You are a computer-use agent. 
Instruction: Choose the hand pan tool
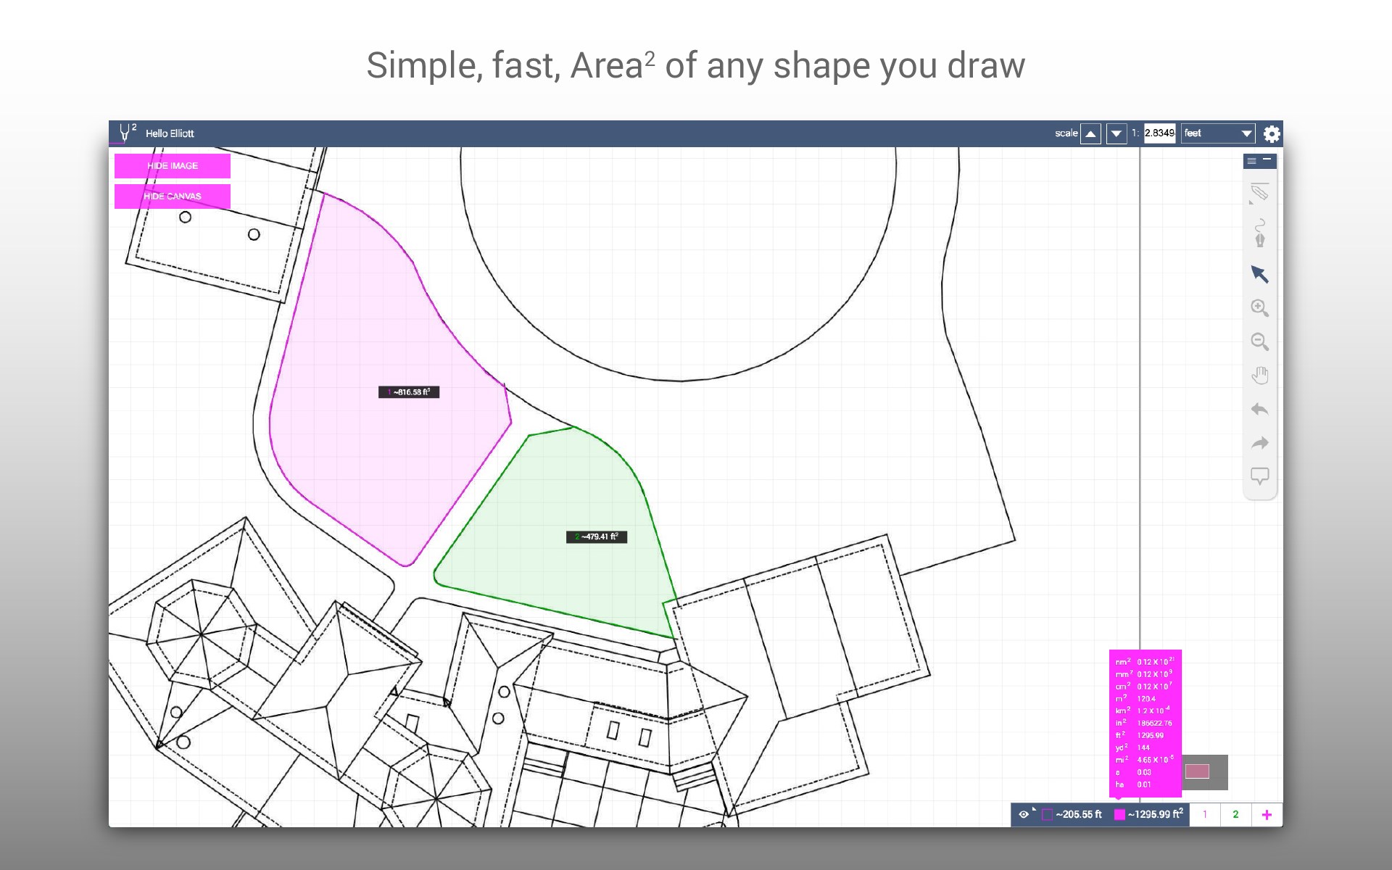click(x=1260, y=376)
